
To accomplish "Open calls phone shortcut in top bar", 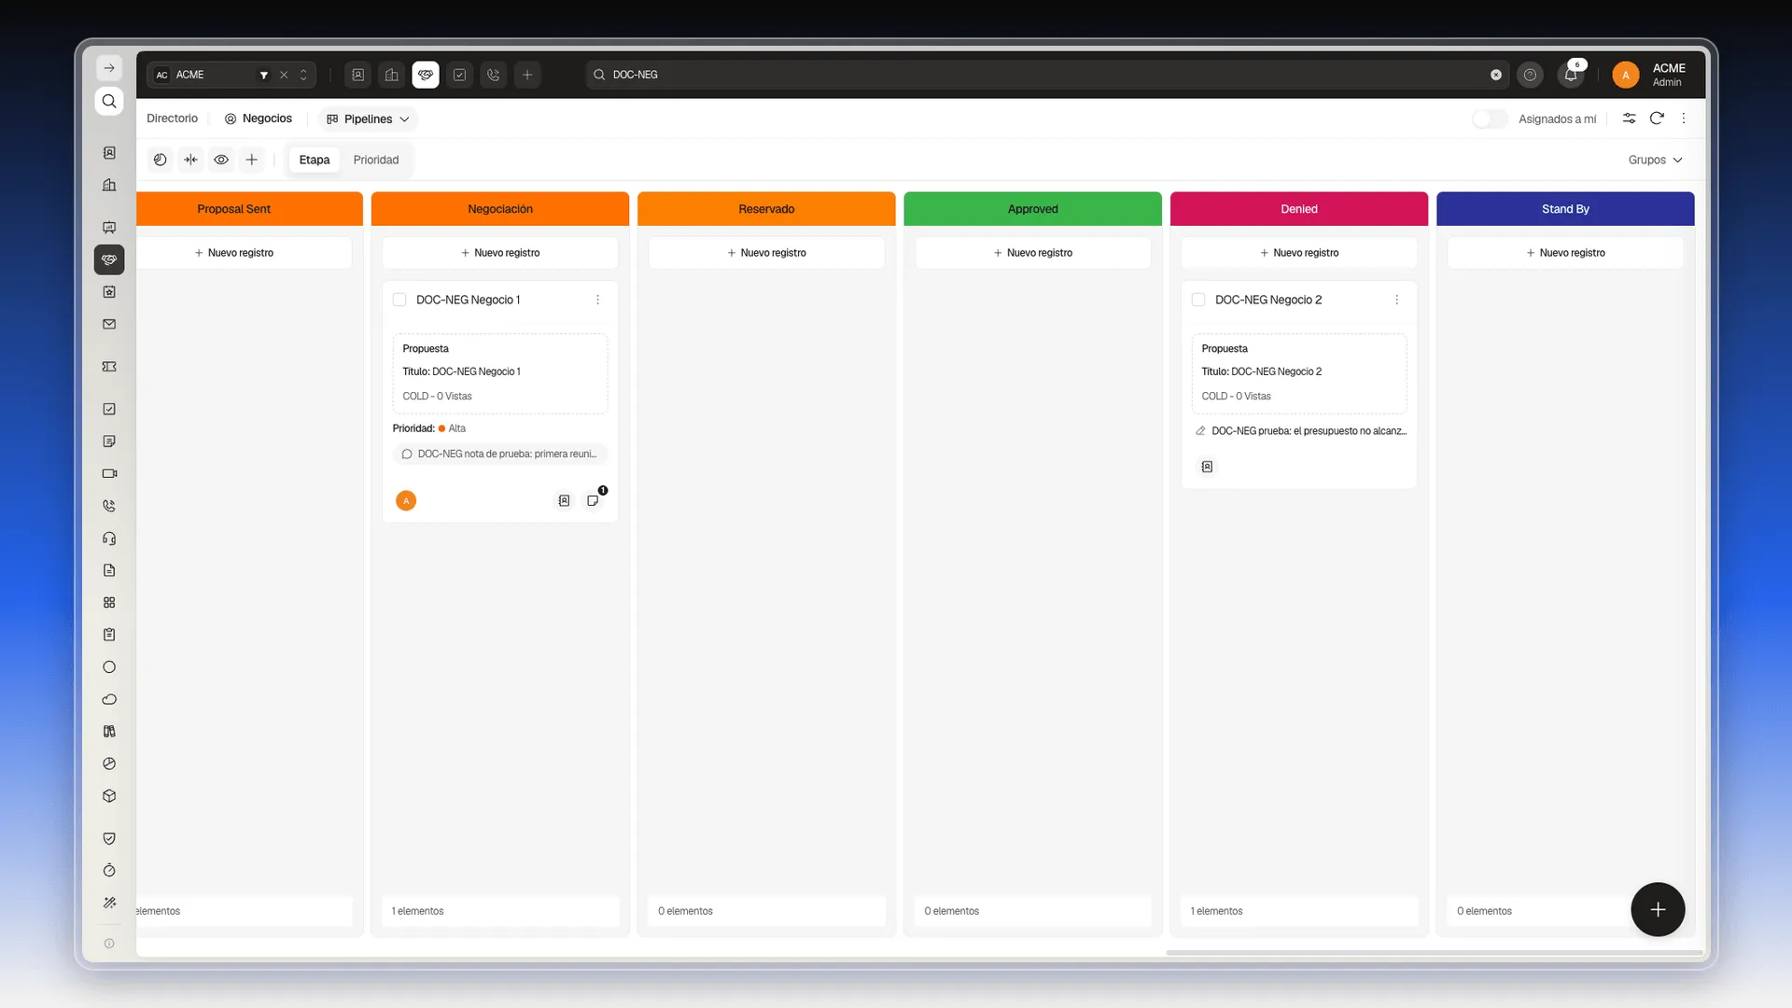I will pos(494,75).
